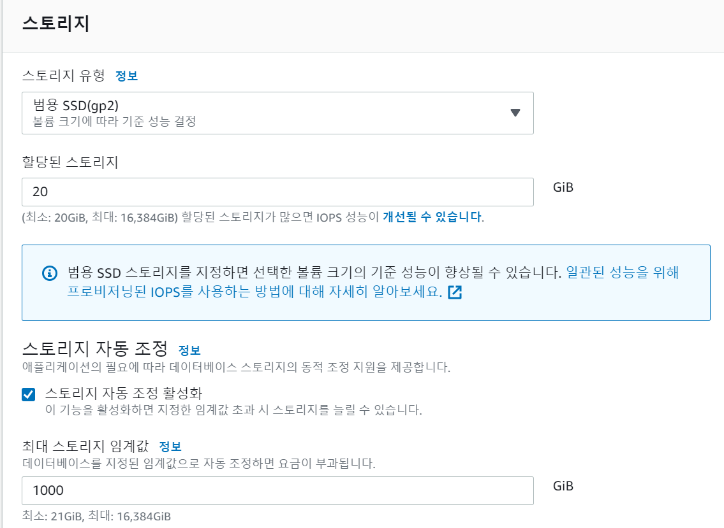
Task: Click the 스토리지 section heading
Action: [55, 24]
